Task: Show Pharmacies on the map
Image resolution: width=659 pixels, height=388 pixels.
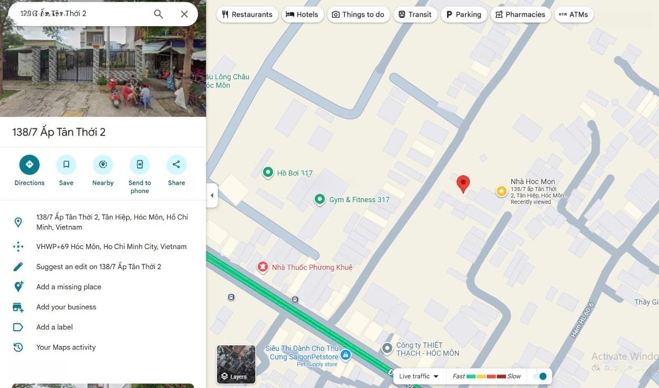Action: coord(520,15)
